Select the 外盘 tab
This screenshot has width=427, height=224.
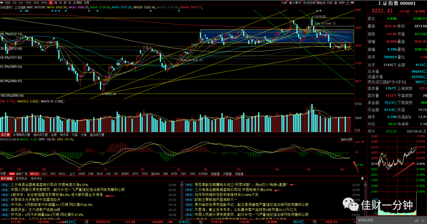84,134
